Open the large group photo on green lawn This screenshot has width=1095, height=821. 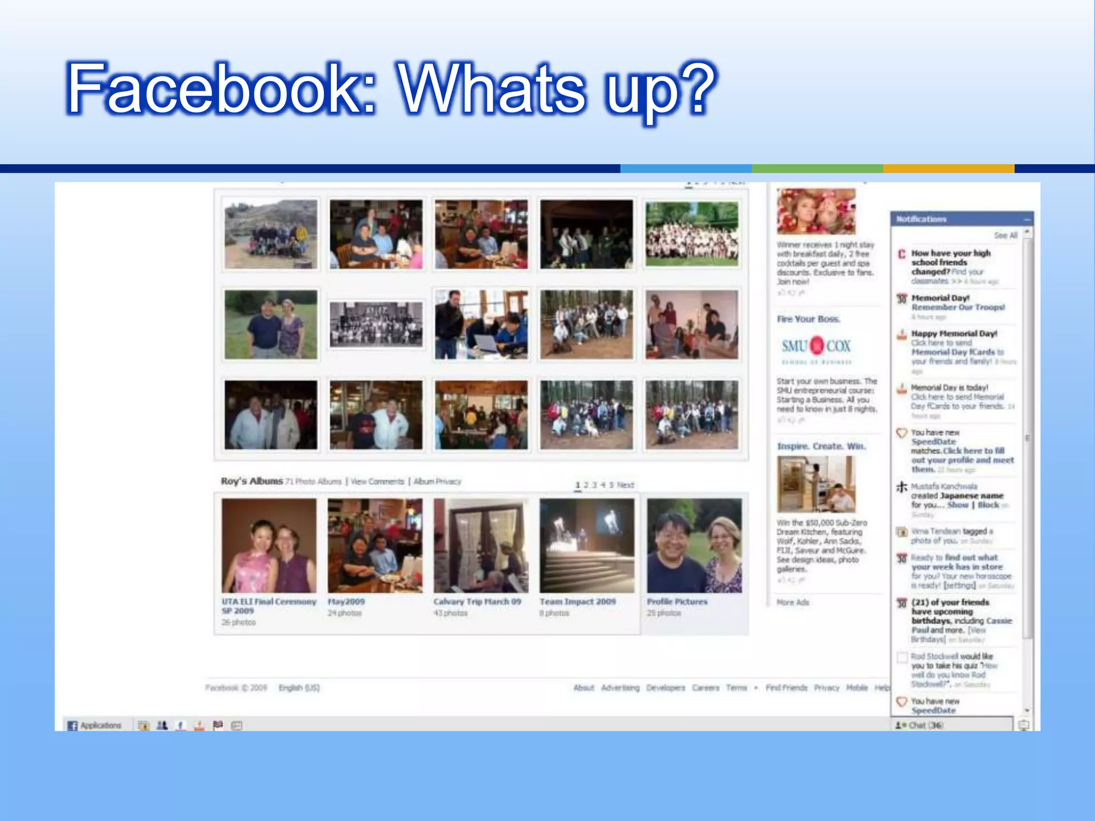(x=692, y=234)
